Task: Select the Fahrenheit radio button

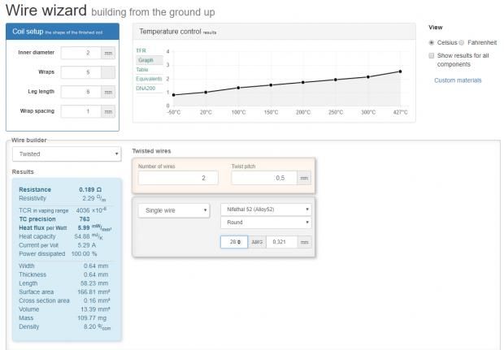Action: (x=462, y=42)
